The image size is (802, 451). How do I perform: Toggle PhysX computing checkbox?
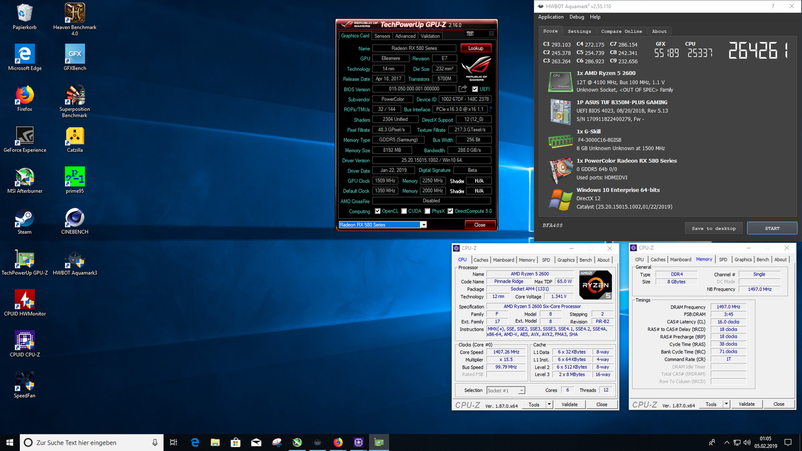[427, 211]
